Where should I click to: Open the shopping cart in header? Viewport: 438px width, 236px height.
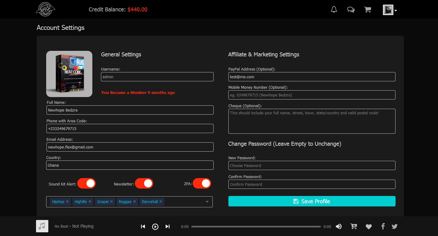(368, 10)
